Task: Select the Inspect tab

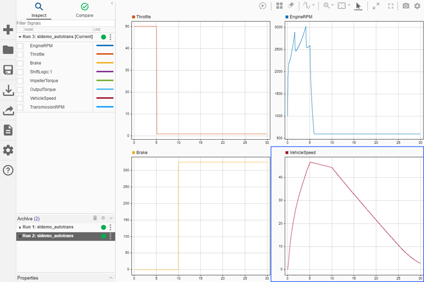Action: [39, 10]
